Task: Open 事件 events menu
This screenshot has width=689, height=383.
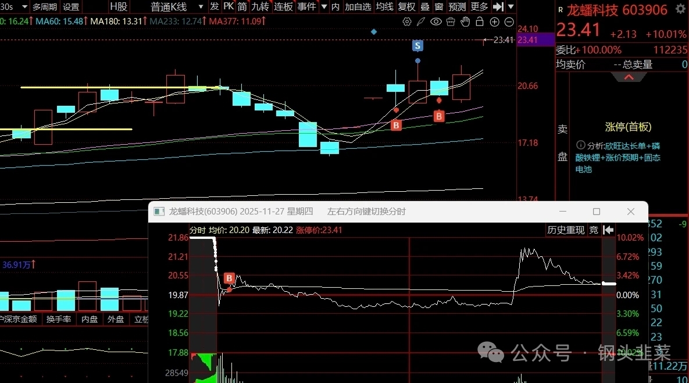Action: tap(307, 6)
